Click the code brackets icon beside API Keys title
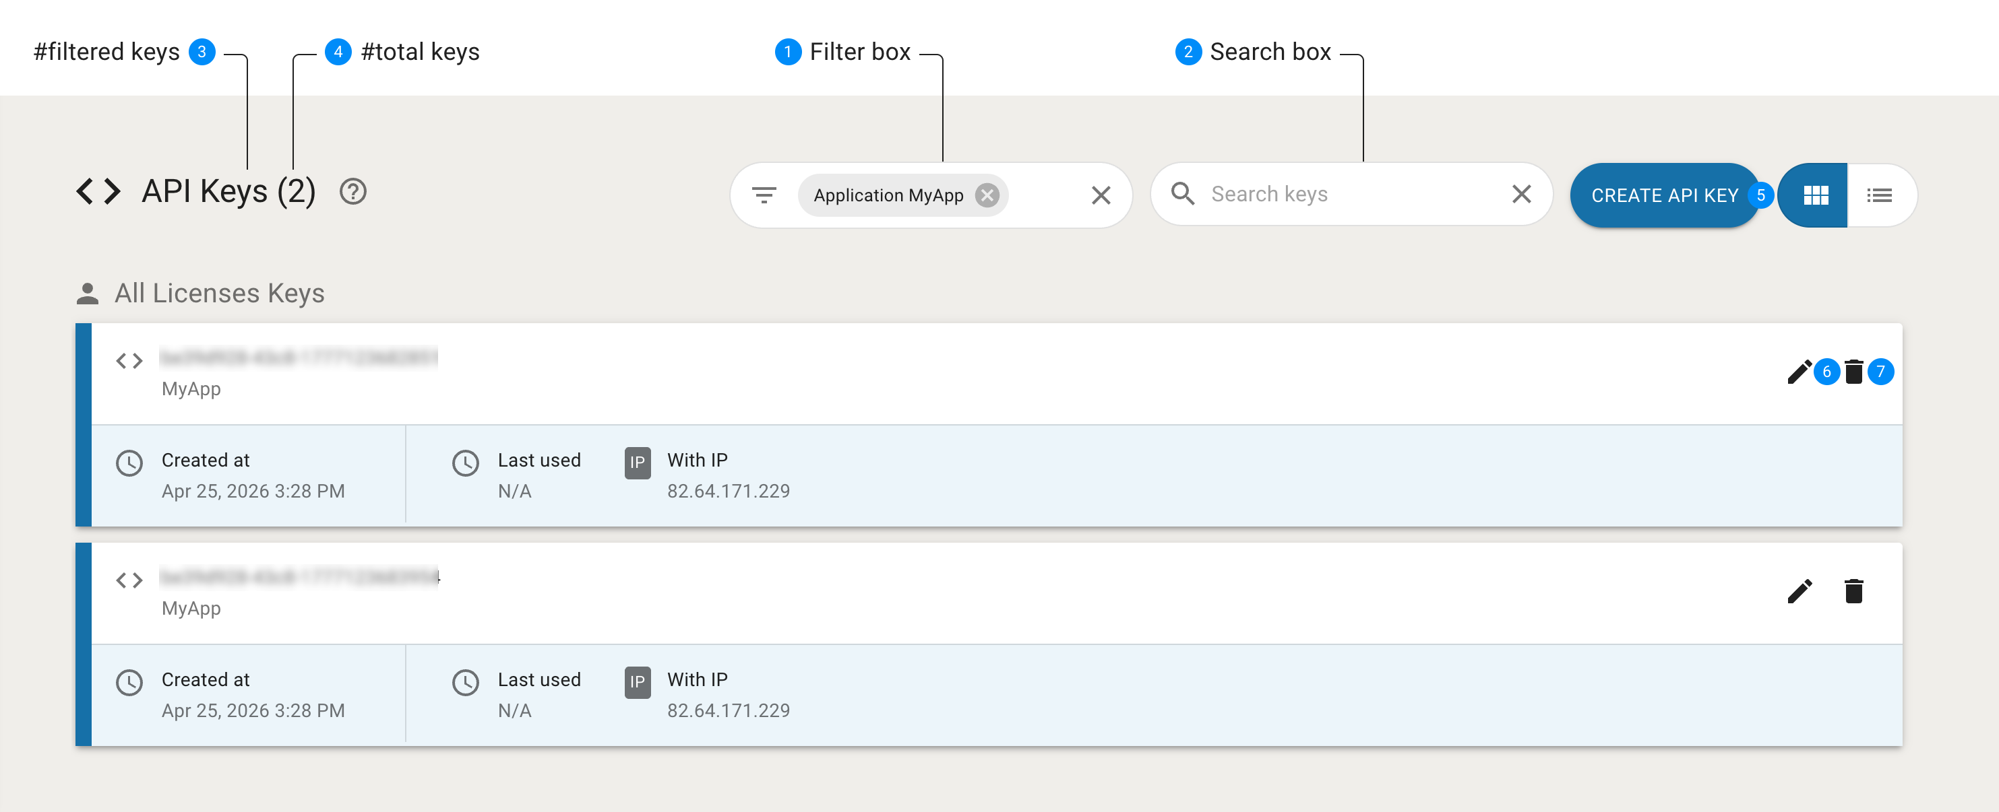Screen dimensions: 1999x812 [x=98, y=192]
